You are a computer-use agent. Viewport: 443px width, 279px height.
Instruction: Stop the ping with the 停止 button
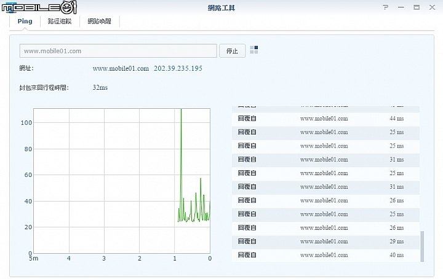232,51
